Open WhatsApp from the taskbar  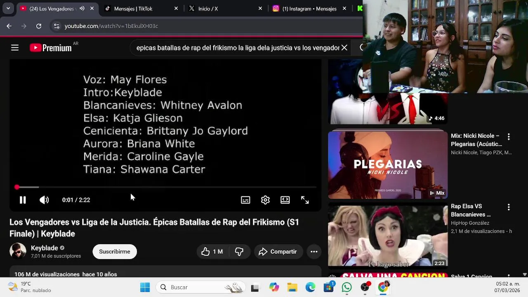click(347, 287)
